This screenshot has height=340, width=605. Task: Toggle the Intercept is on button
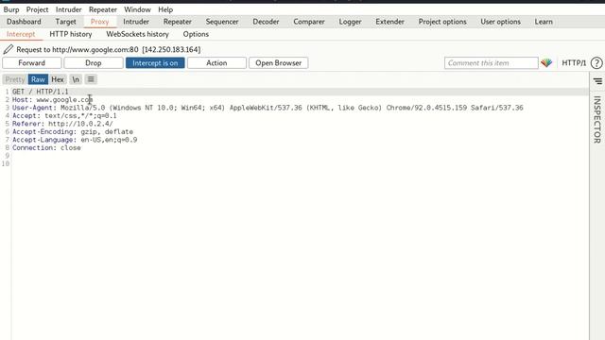click(155, 63)
